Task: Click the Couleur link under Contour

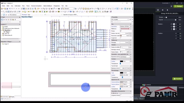Action: tap(113, 61)
